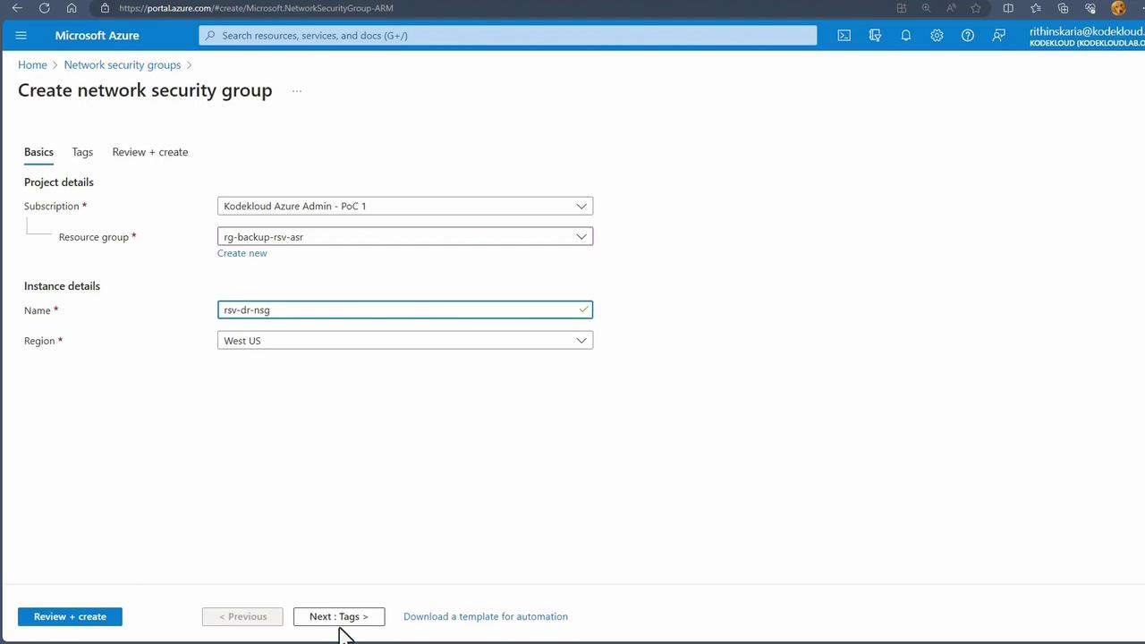Click the Create network security group title
Screen dimensions: 1145x644
point(145,90)
